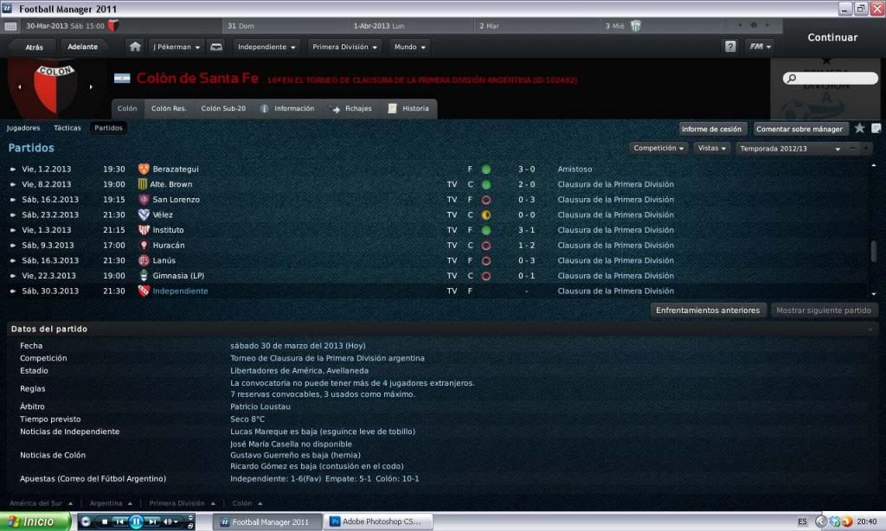Open the Mundo dropdown
The image size is (886, 531).
[409, 47]
